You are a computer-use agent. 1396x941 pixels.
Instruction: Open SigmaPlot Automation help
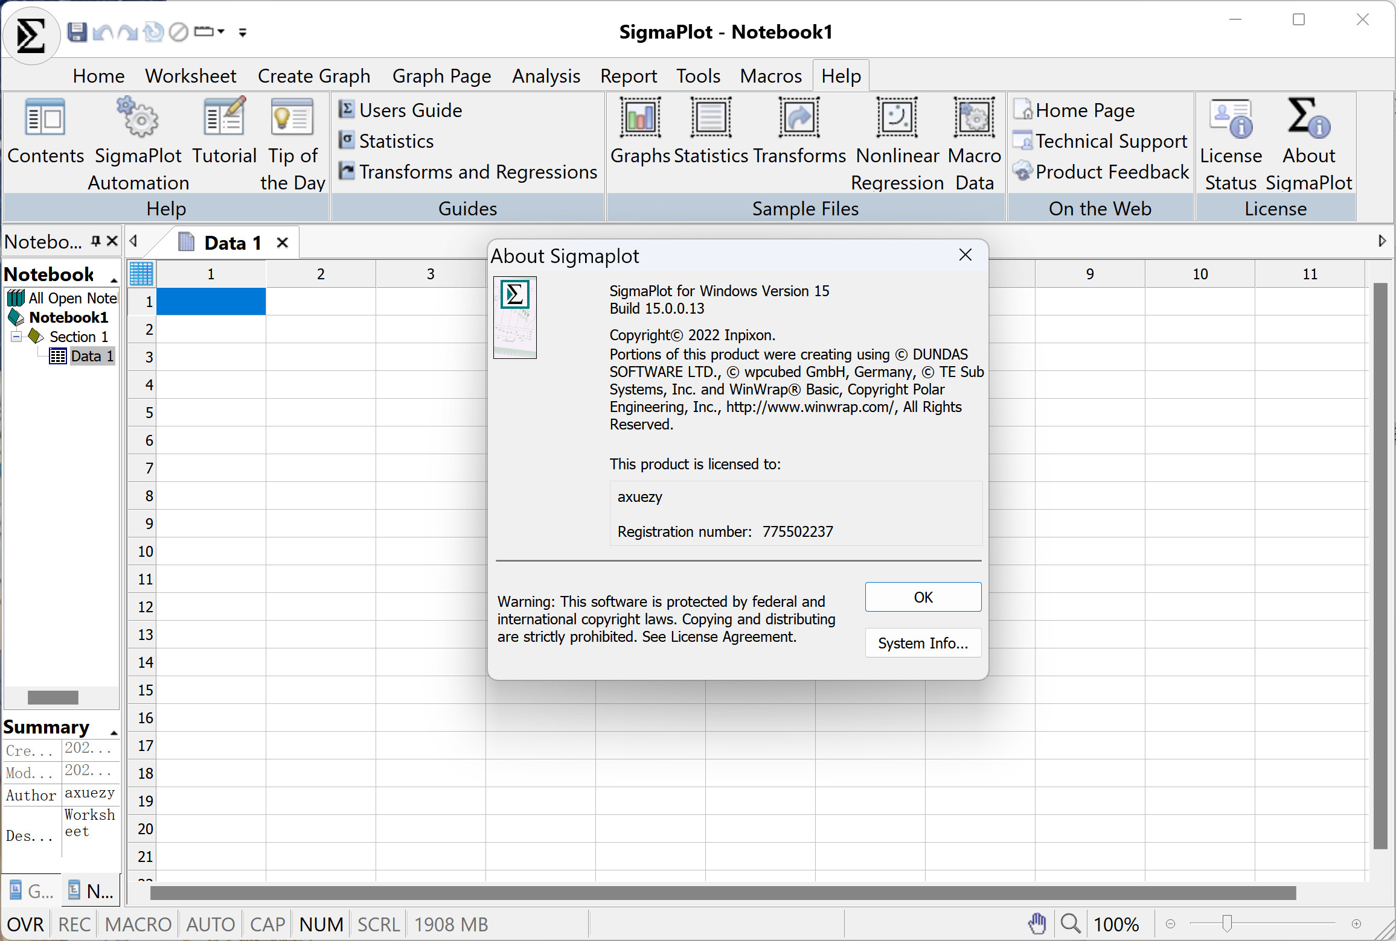tap(138, 144)
